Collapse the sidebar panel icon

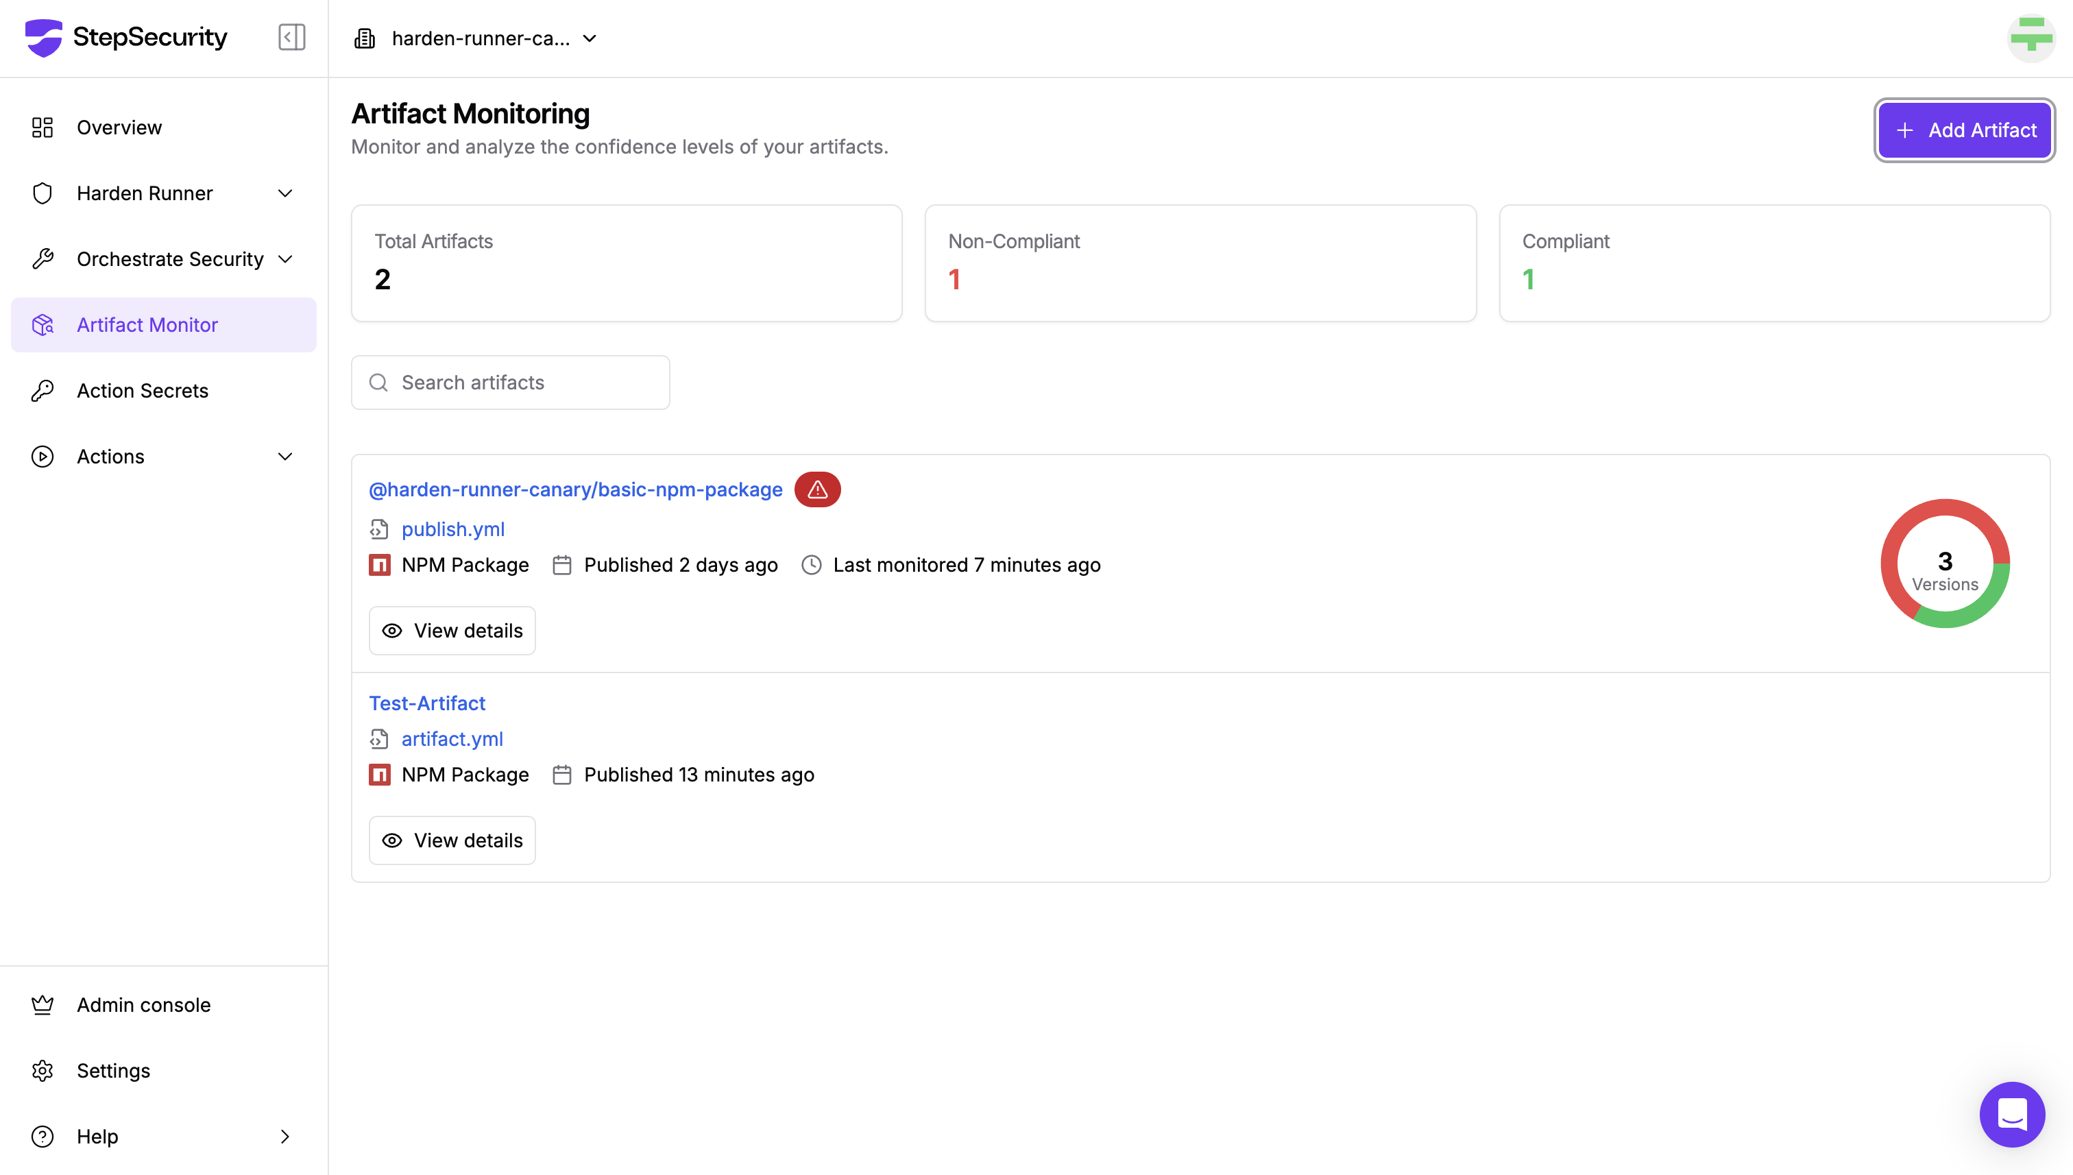(291, 37)
